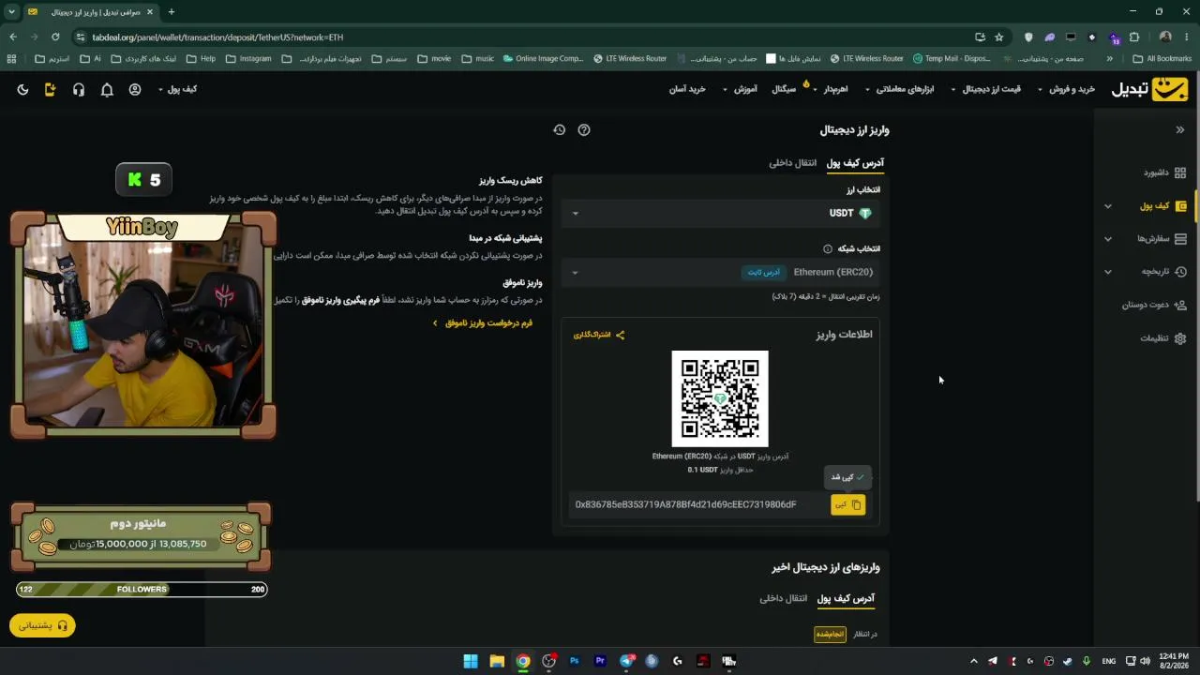Expand the قیمت ارز دیجیتال header menu
Image resolution: width=1200 pixels, height=675 pixels.
coord(986,89)
